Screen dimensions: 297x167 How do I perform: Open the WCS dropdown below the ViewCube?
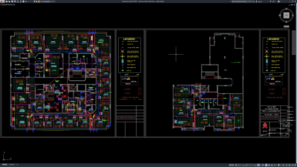(x=286, y=26)
